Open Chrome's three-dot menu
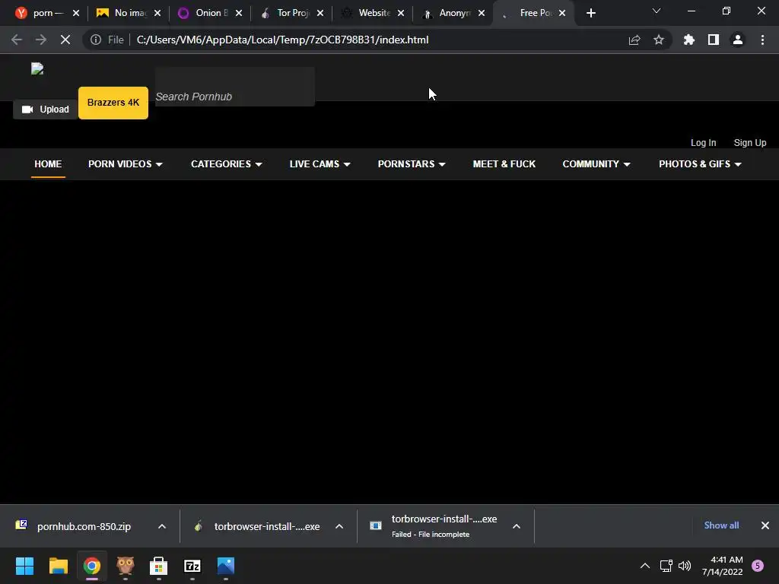This screenshot has height=584, width=779. pos(762,40)
